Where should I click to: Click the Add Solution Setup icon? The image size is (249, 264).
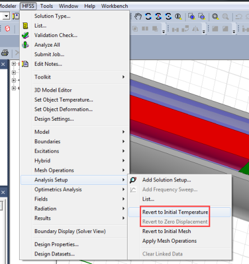tap(133, 180)
